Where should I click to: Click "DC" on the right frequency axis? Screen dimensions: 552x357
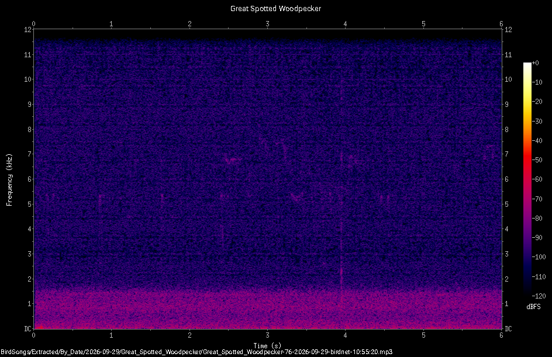point(508,329)
